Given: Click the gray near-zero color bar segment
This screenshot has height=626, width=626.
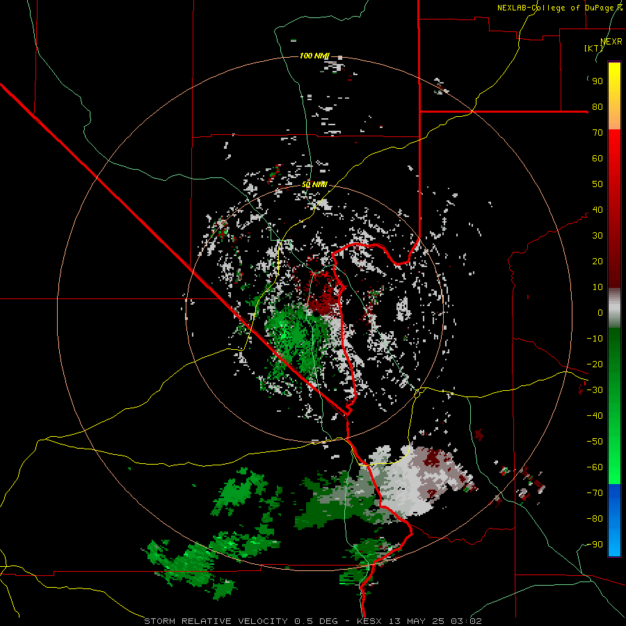Looking at the screenshot, I should [x=614, y=308].
